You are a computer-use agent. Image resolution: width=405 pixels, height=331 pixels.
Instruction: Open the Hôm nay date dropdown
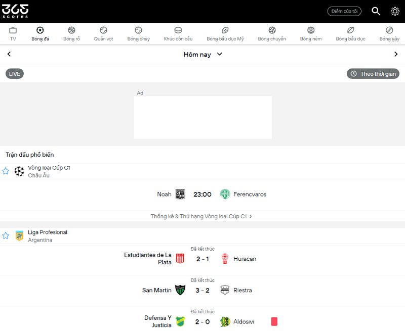(x=203, y=55)
